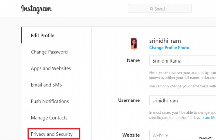Screen dimensions: 216x140
Task: Open Push Notifications settings
Action: pos(50,101)
